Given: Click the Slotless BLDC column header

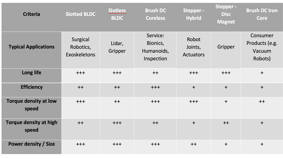Looking at the screenshot, I should tap(117, 14).
